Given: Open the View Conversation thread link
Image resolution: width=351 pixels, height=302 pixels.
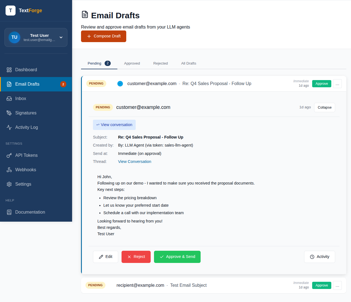Looking at the screenshot, I should pos(135,162).
